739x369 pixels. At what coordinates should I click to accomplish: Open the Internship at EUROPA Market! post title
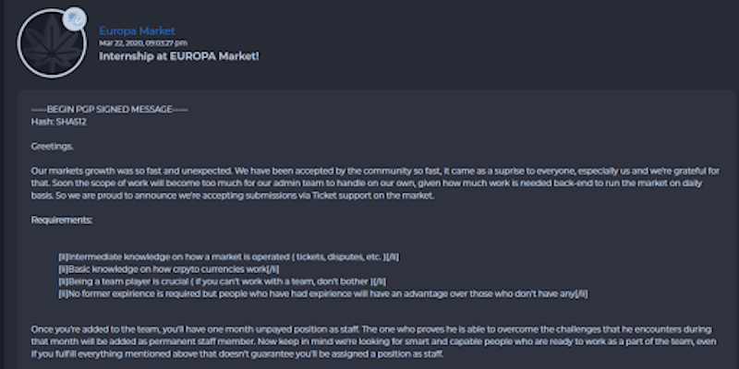178,56
